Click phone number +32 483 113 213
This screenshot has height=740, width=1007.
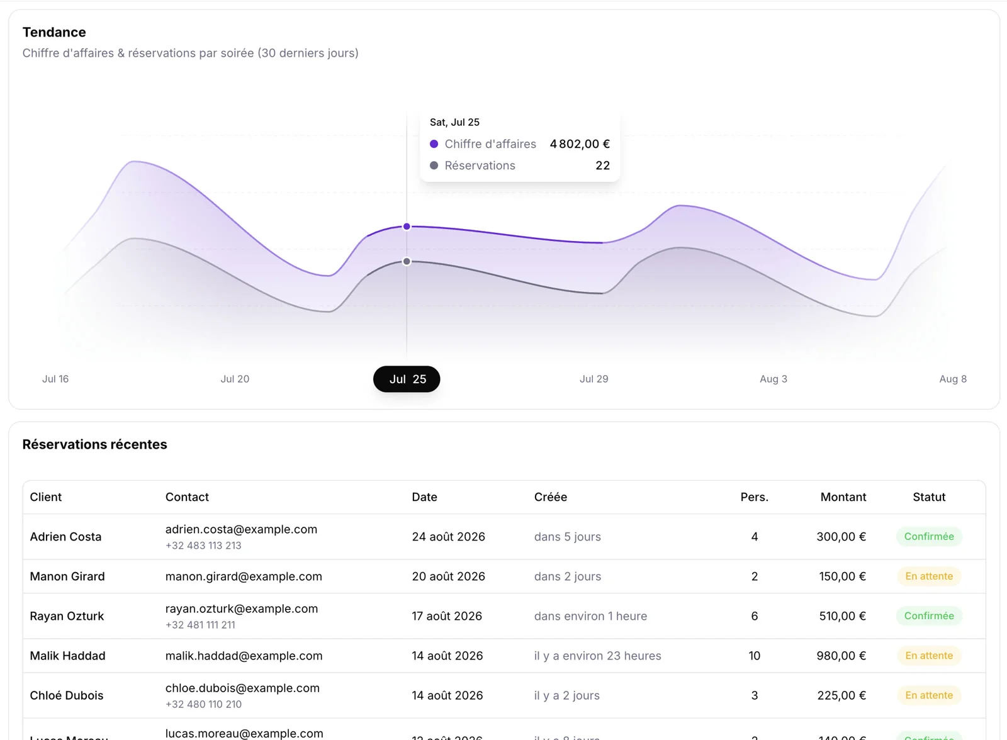[203, 546]
